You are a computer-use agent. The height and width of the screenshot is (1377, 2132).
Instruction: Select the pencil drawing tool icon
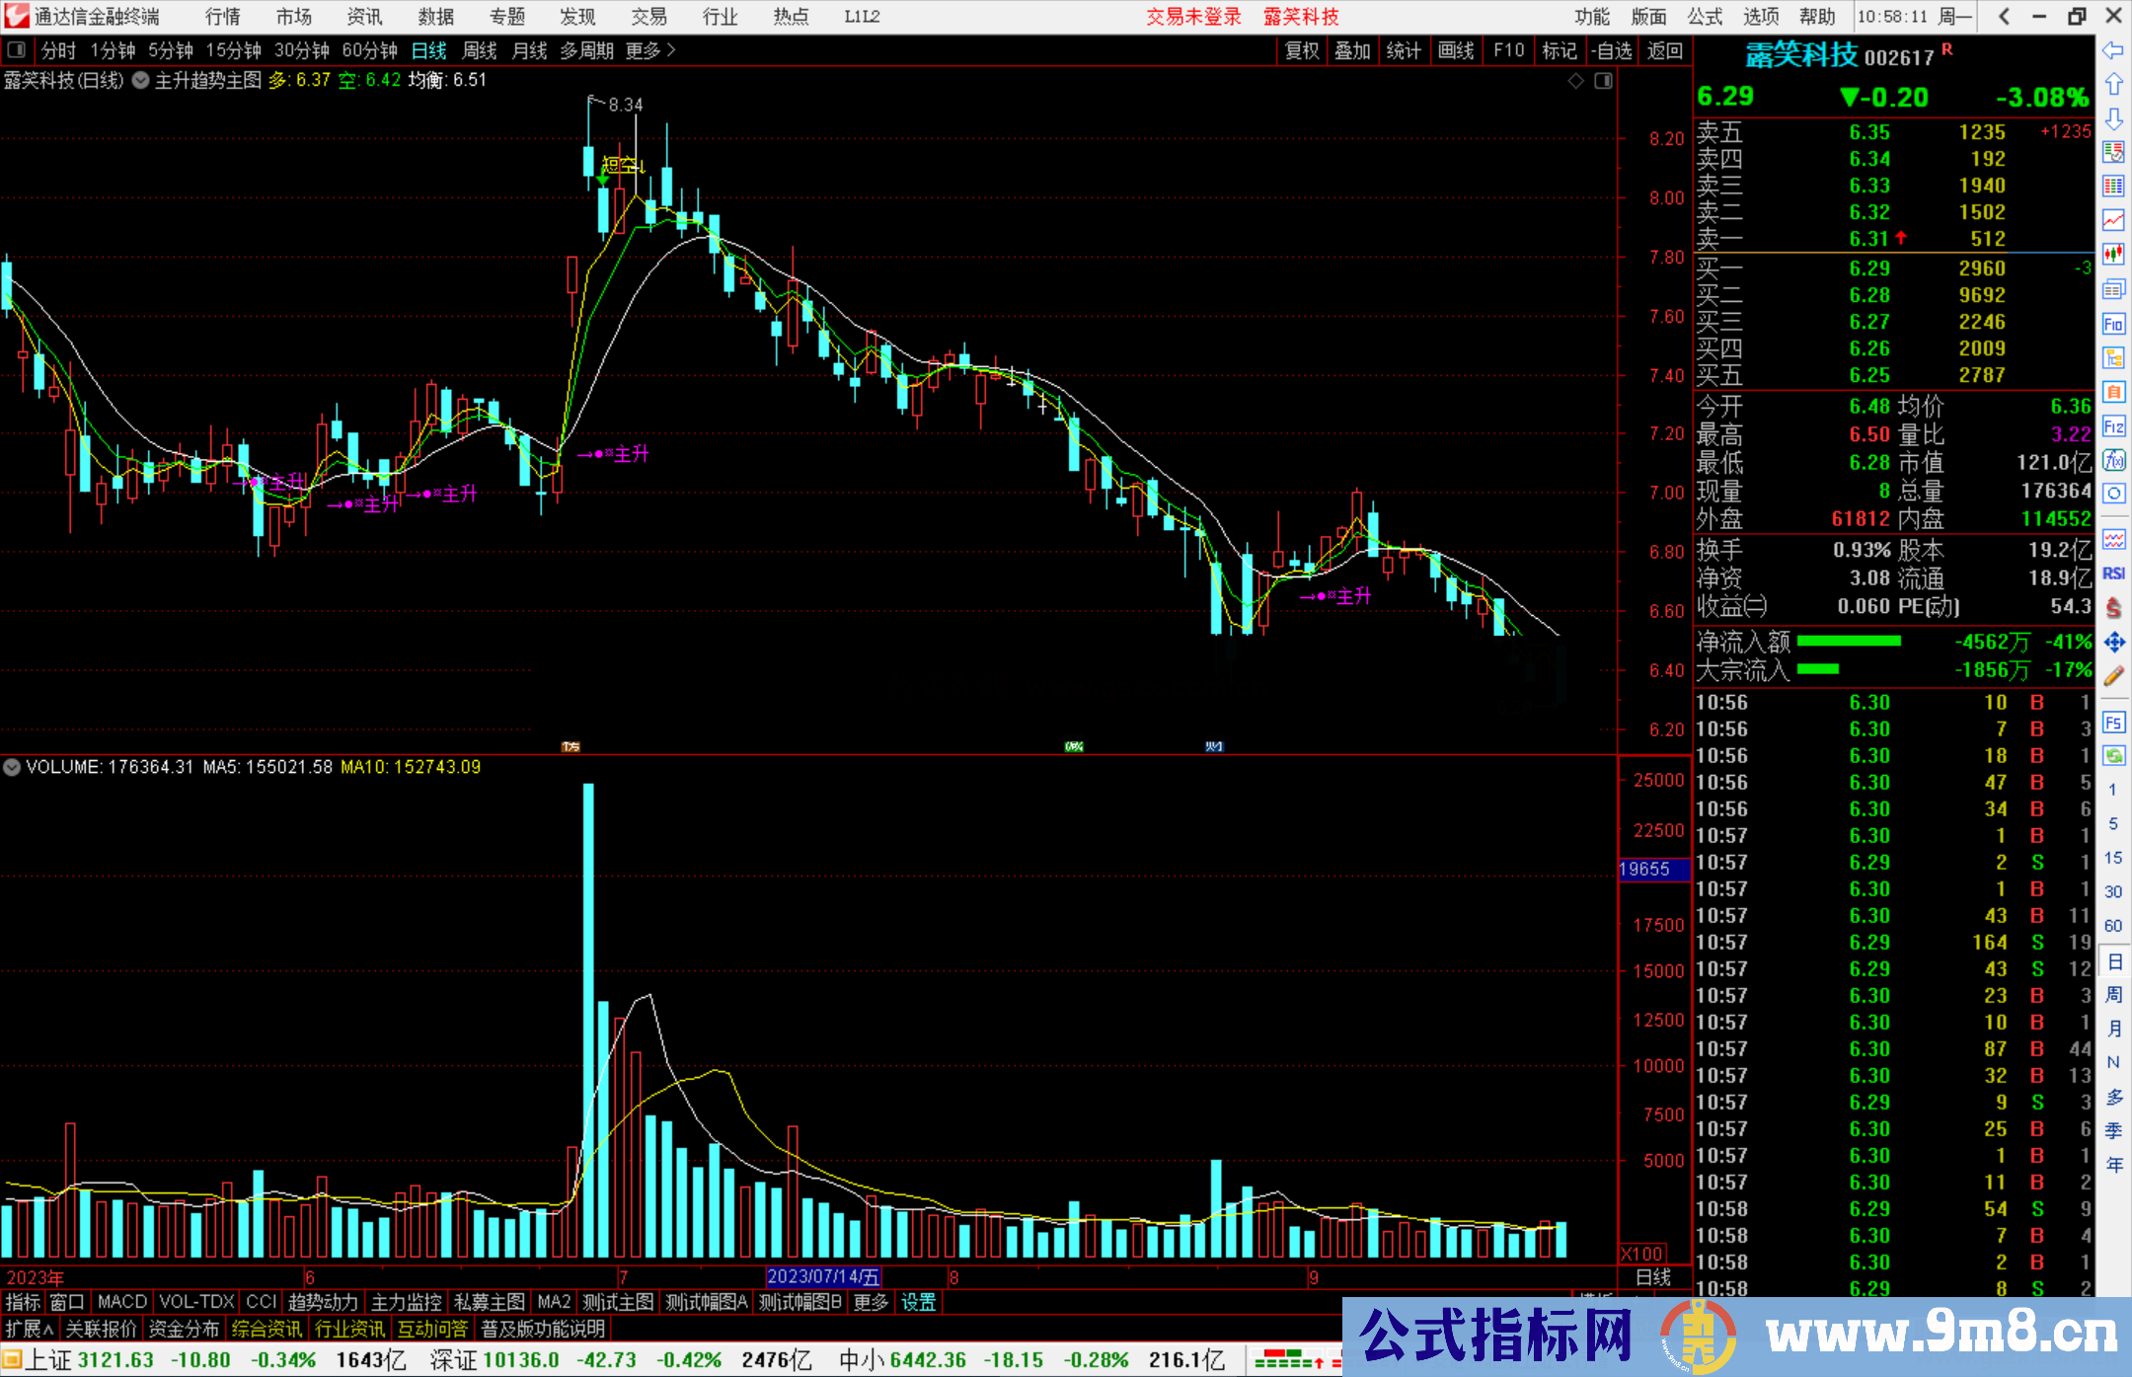pyautogui.click(x=2113, y=676)
